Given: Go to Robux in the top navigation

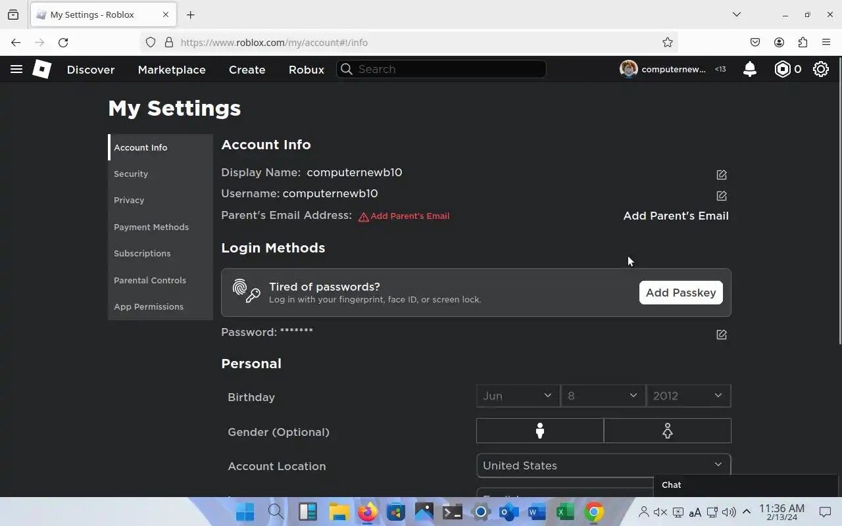Looking at the screenshot, I should (307, 69).
